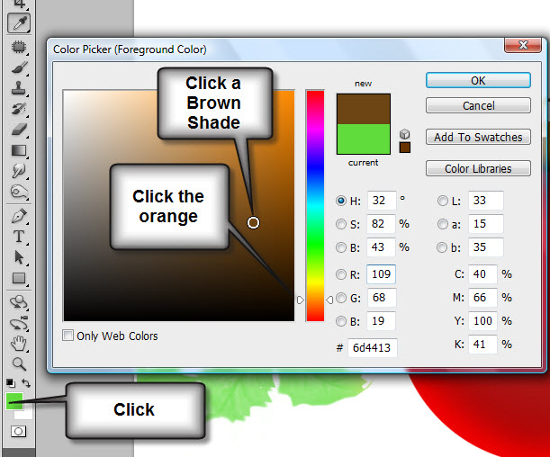Select the Blur tool
The height and width of the screenshot is (457, 550).
[x=19, y=171]
